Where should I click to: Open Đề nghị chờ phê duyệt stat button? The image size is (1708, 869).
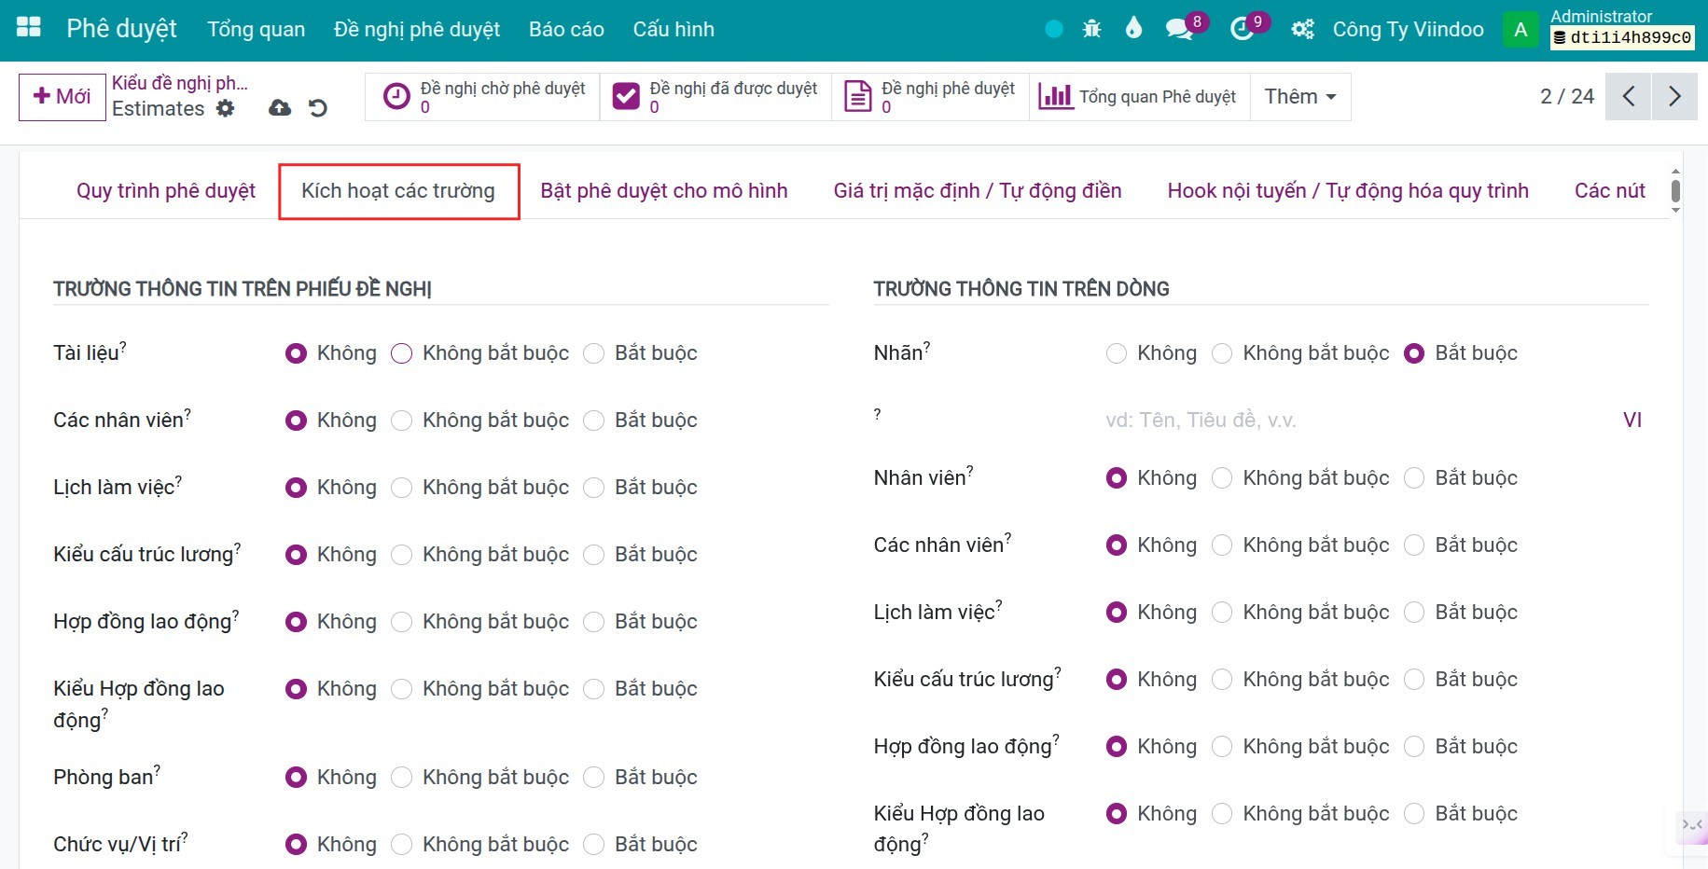pyautogui.click(x=483, y=97)
